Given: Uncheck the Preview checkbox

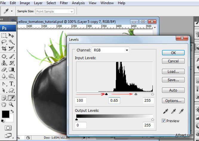Looking at the screenshot, I should (164, 121).
